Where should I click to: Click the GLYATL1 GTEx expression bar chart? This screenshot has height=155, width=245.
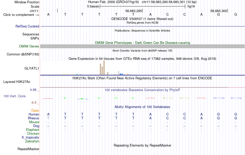tap(89, 68)
